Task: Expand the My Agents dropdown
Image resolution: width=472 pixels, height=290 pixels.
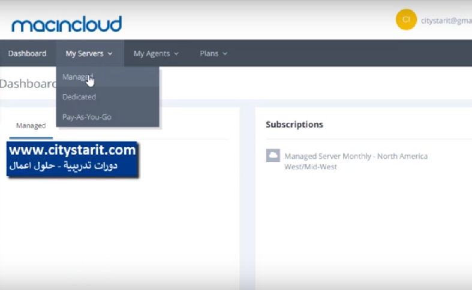Action: (x=156, y=53)
